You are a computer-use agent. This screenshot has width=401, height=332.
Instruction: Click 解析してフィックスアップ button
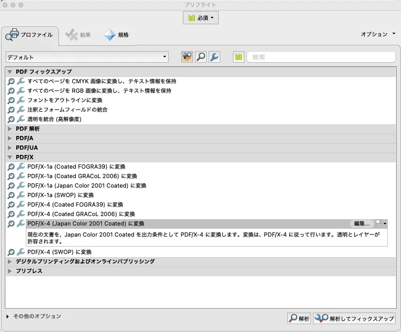354,318
